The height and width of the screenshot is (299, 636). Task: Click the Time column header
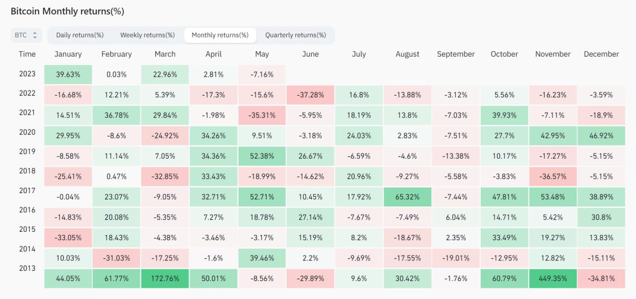click(27, 54)
